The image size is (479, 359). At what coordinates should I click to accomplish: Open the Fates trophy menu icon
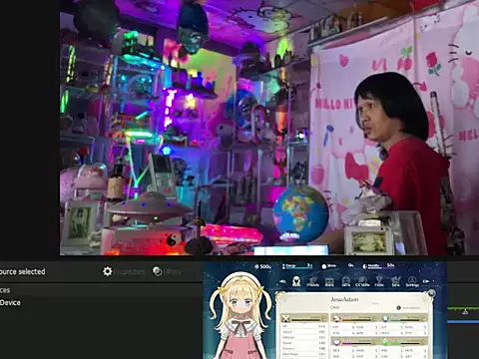pos(379,282)
